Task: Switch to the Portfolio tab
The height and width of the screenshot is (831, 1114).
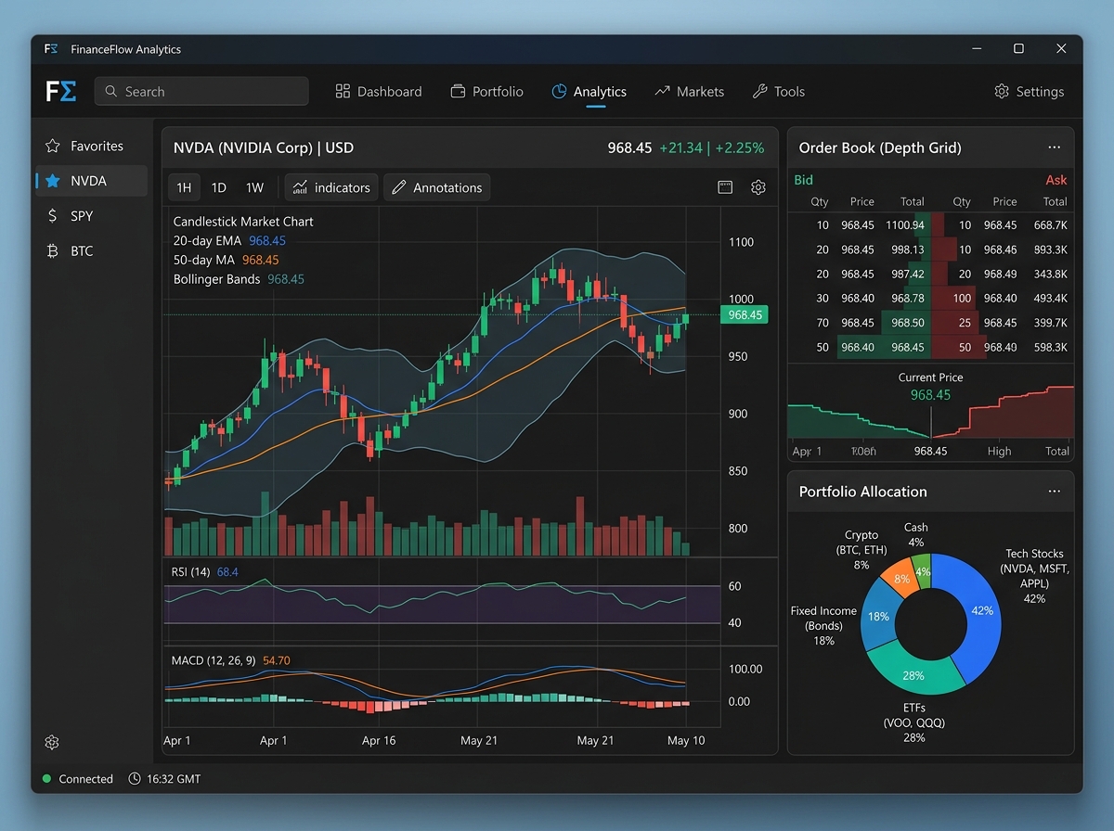Action: click(x=487, y=92)
